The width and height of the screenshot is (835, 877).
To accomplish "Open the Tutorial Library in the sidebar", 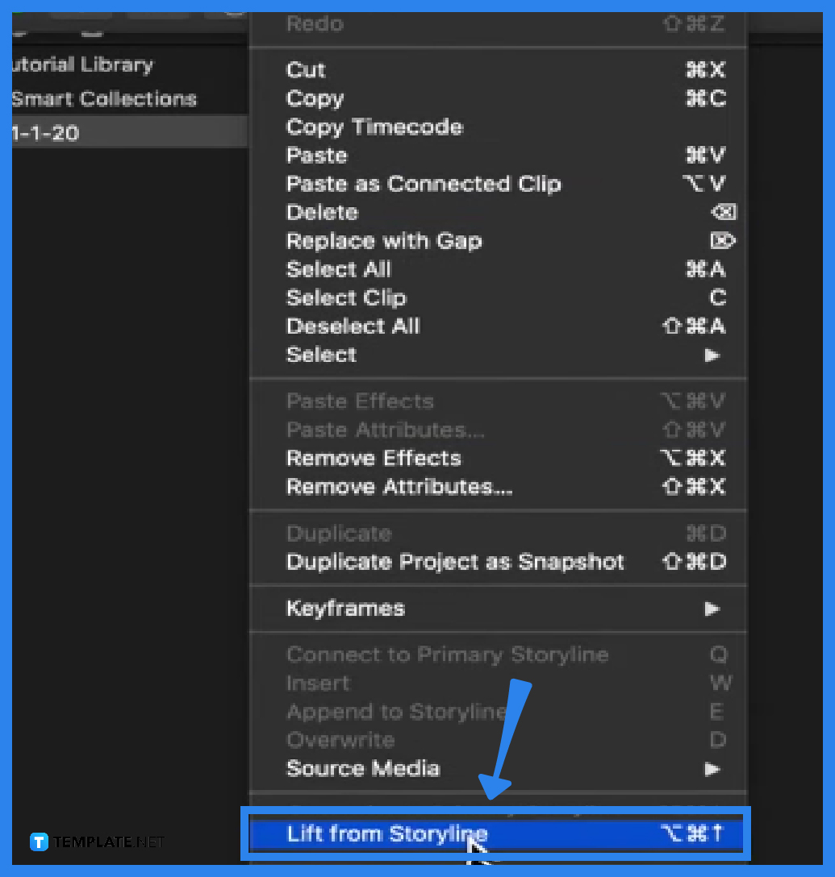I will (81, 64).
